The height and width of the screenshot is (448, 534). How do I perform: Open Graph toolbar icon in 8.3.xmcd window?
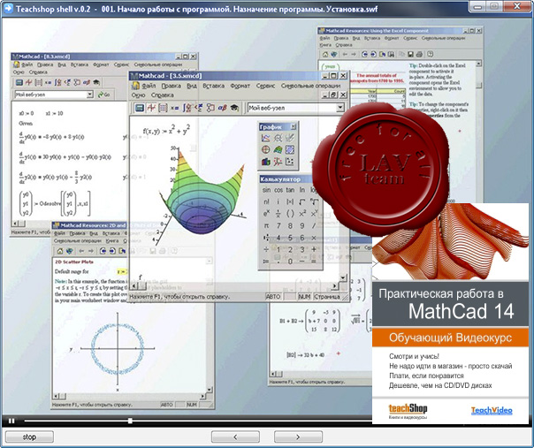[28, 82]
